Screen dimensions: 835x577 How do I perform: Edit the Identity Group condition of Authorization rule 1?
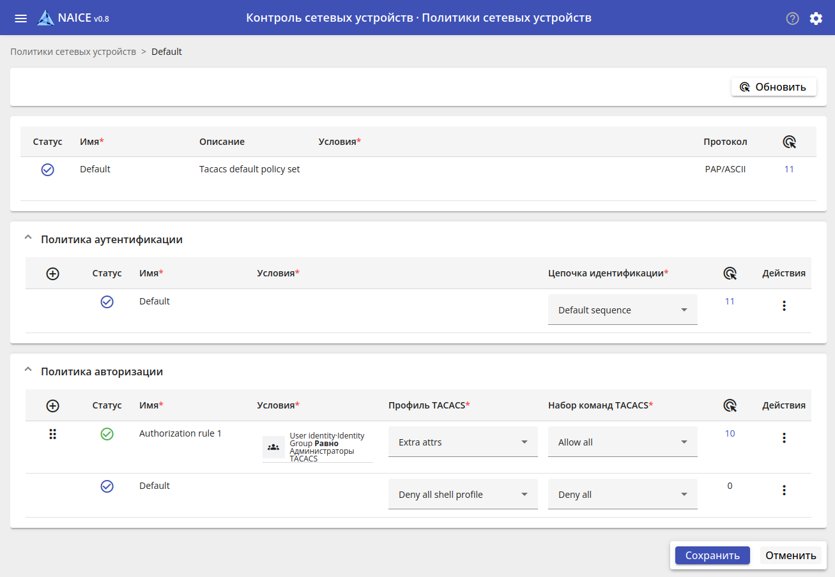pos(318,447)
